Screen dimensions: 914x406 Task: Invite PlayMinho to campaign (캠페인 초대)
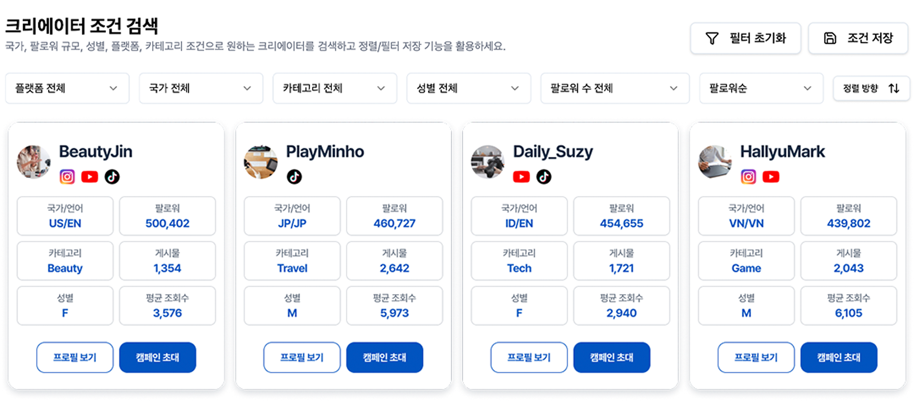pyautogui.click(x=385, y=357)
